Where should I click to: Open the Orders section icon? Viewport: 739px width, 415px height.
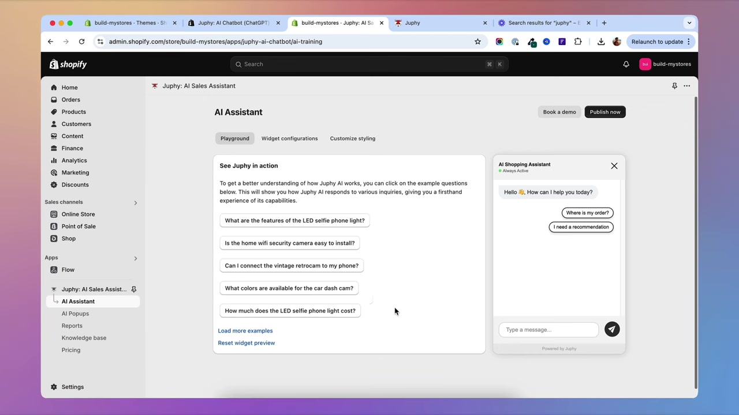pos(54,100)
